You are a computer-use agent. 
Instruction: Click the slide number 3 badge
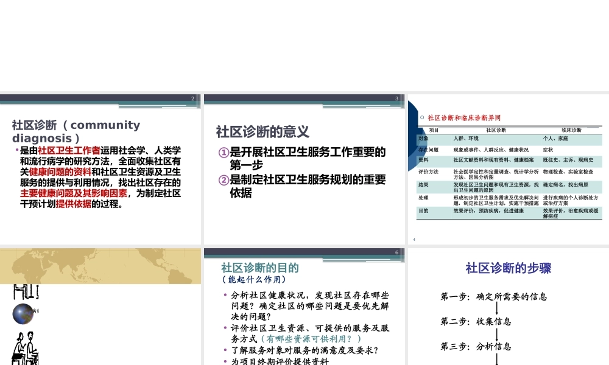pyautogui.click(x=396, y=98)
